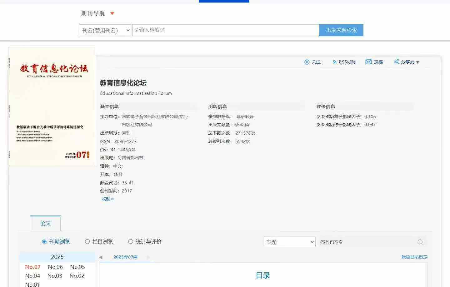Select the 统计与评价 radio button
The width and height of the screenshot is (450, 287).
coord(131,242)
